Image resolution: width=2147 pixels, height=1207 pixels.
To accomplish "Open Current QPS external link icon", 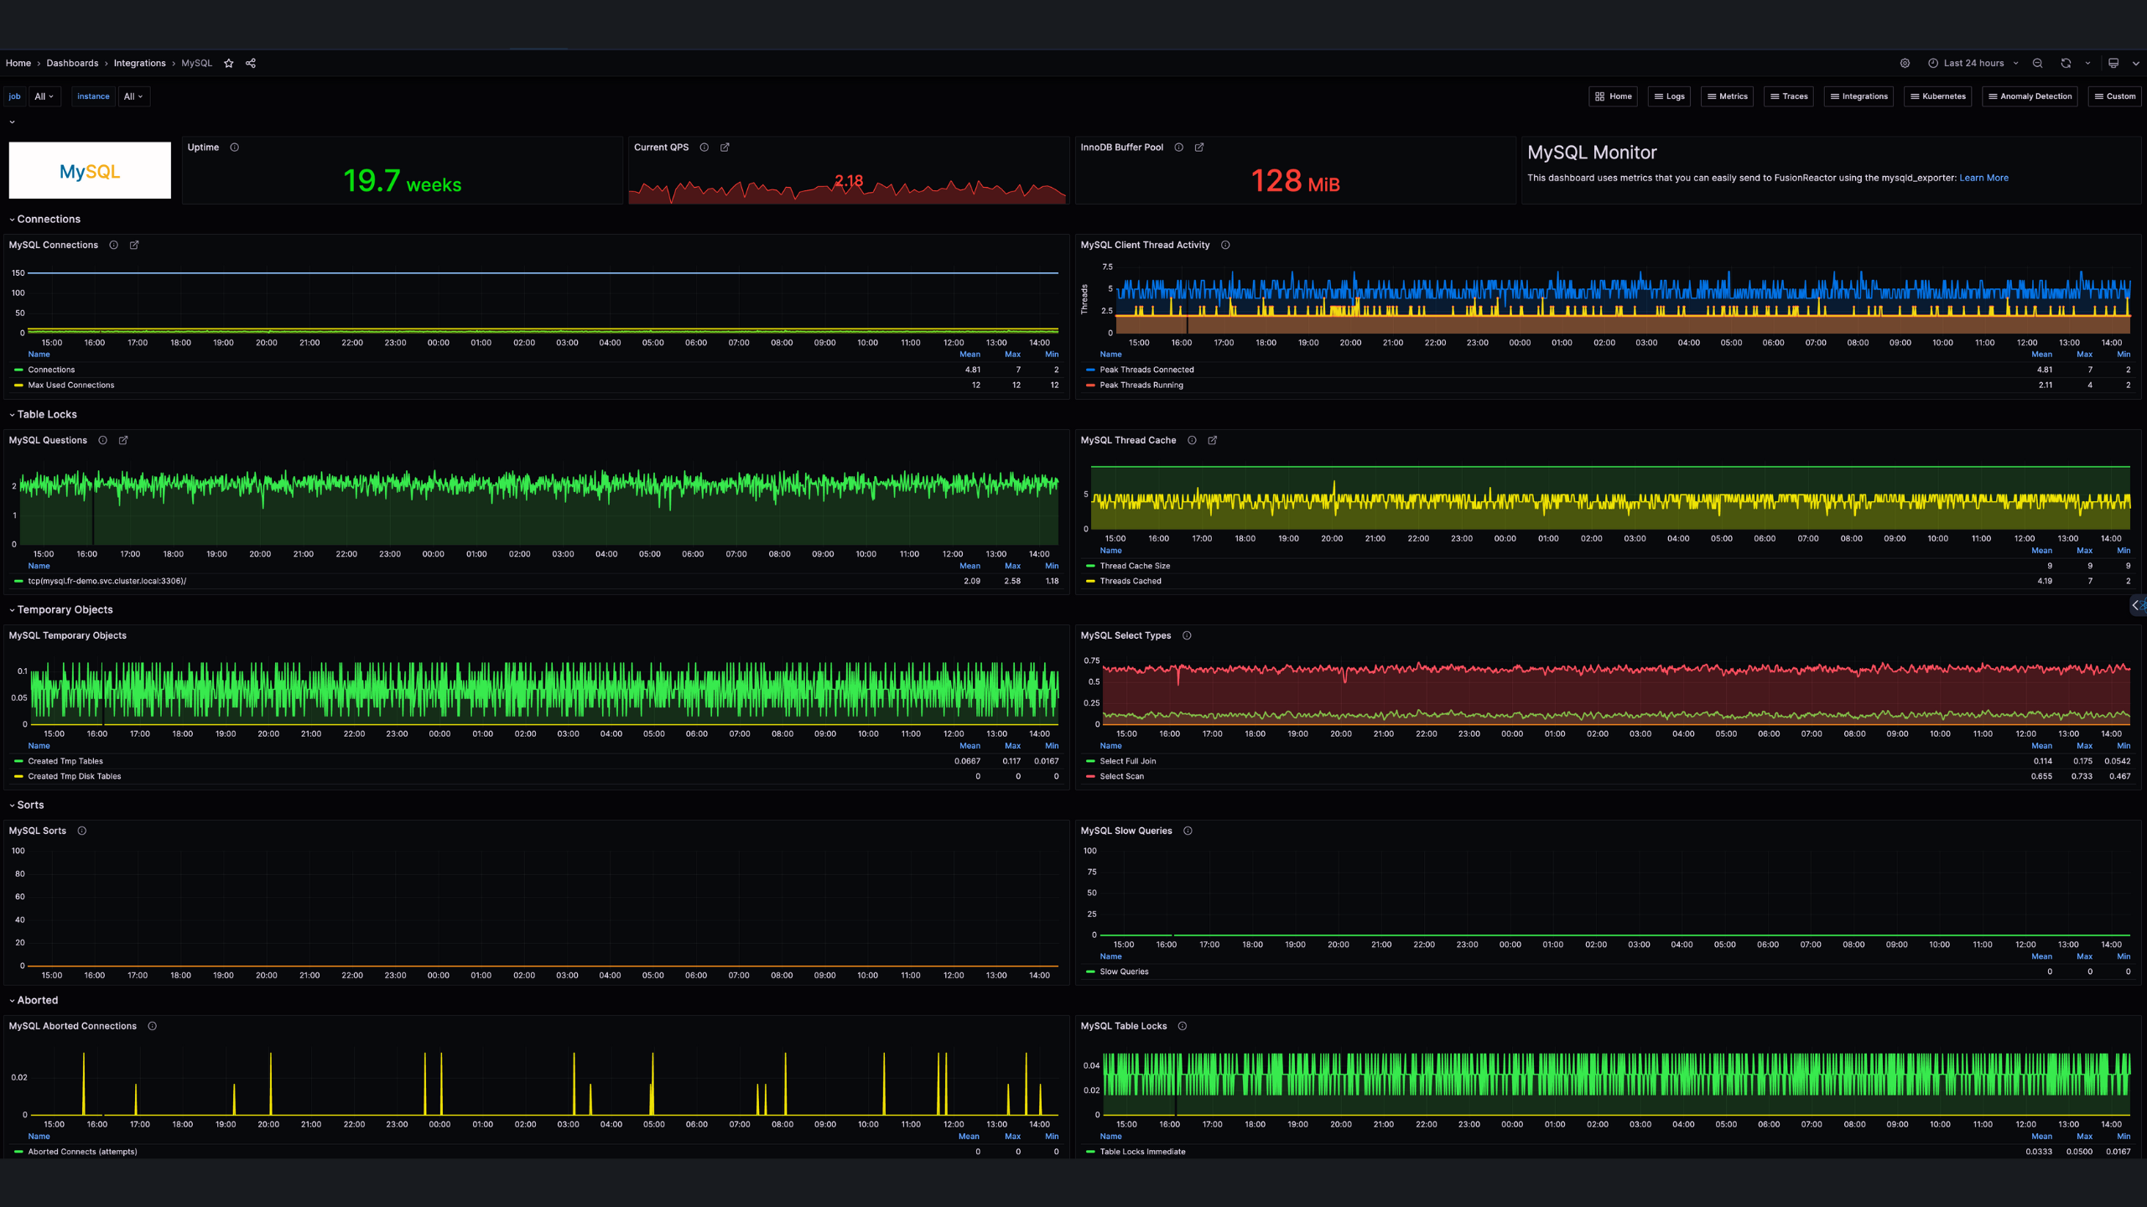I will point(725,148).
